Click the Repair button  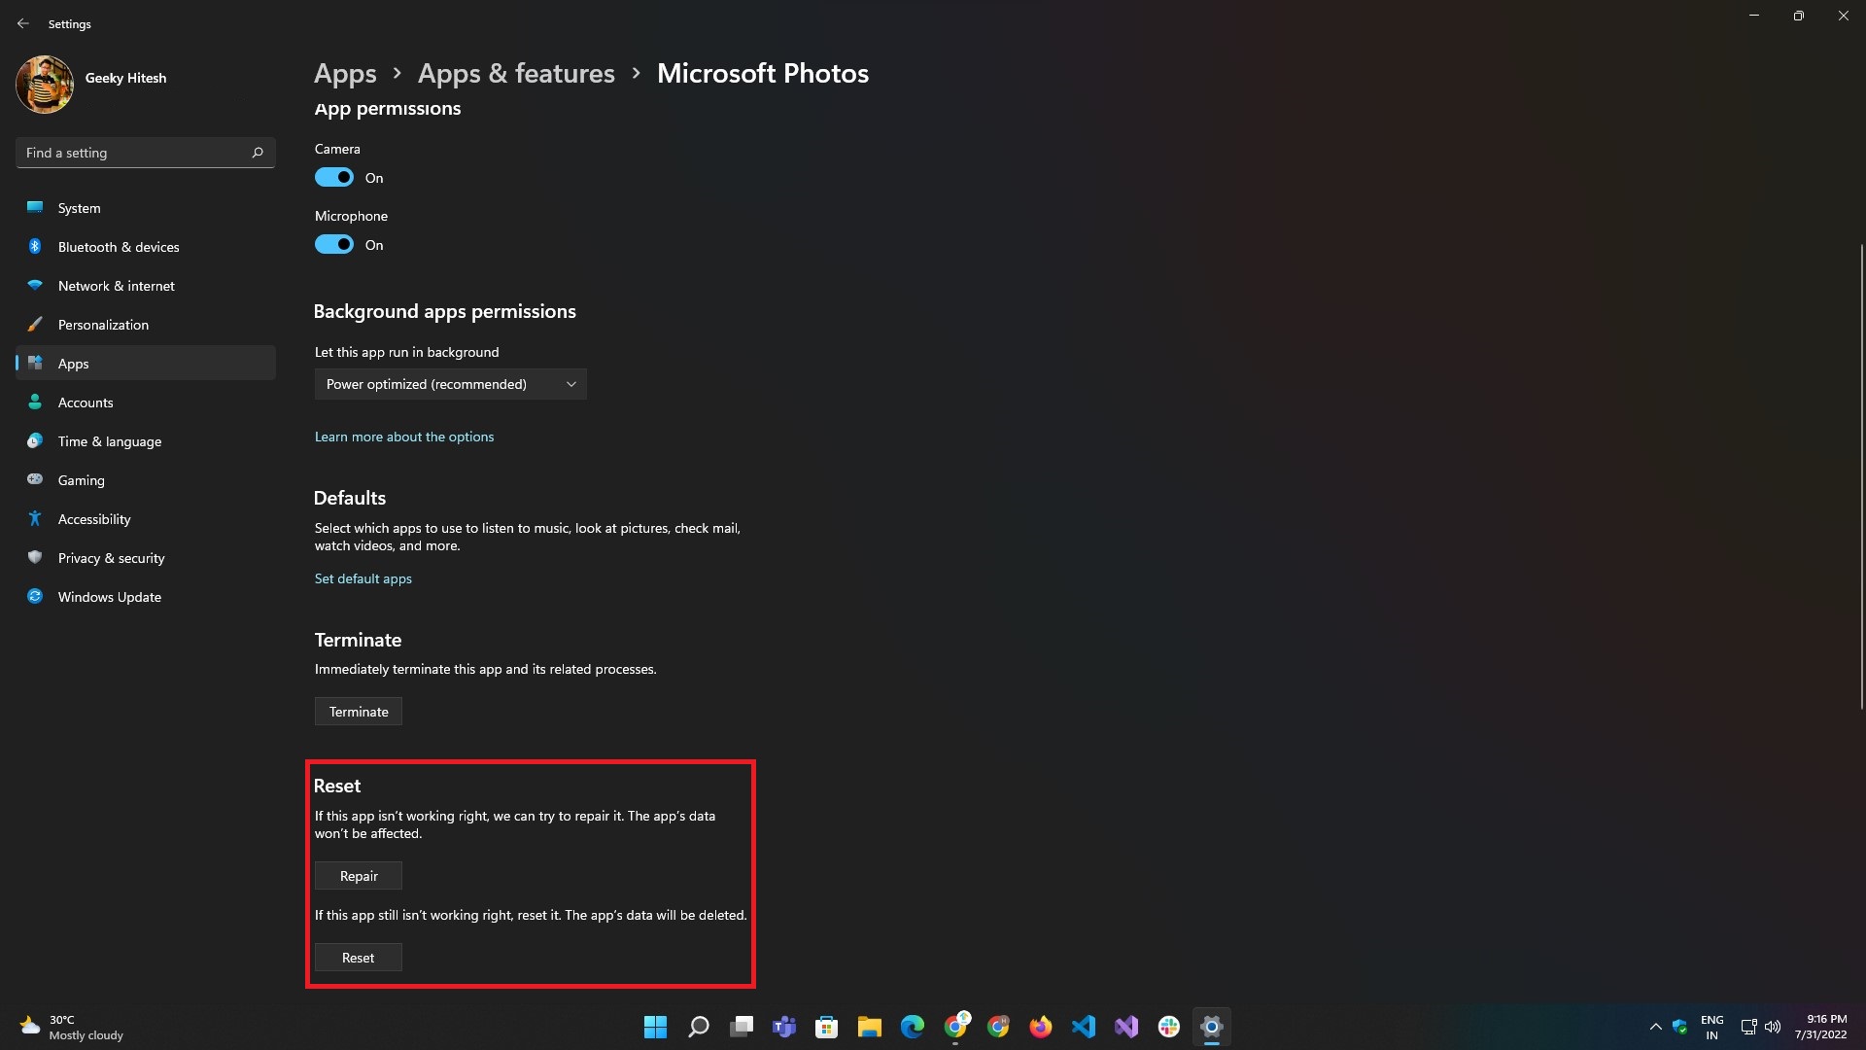(x=358, y=876)
